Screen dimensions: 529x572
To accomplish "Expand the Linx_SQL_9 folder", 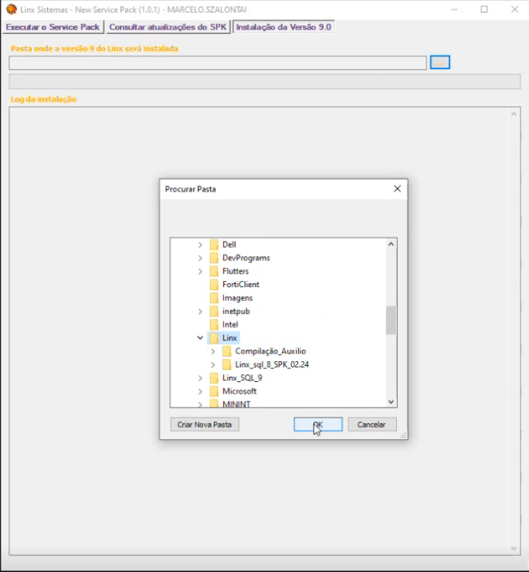I will [x=200, y=378].
